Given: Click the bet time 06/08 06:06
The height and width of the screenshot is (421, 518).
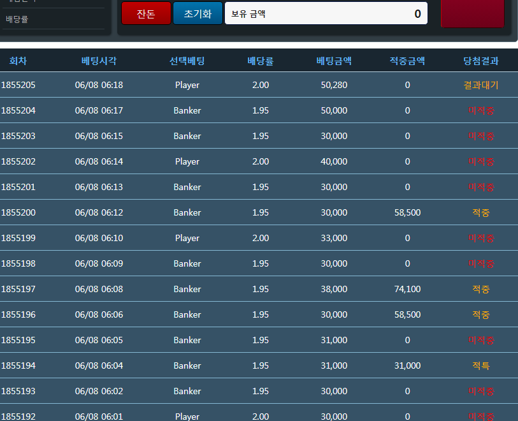Looking at the screenshot, I should pyautogui.click(x=99, y=314).
